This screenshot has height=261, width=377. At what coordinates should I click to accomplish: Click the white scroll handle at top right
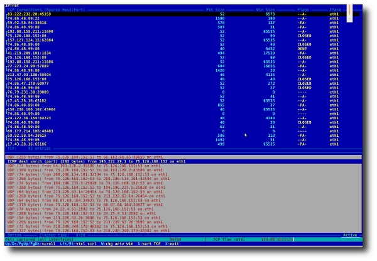pos(349,11)
